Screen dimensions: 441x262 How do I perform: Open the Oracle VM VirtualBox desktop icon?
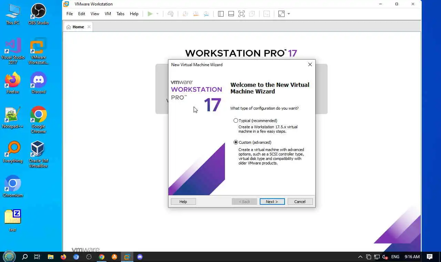pos(39,155)
